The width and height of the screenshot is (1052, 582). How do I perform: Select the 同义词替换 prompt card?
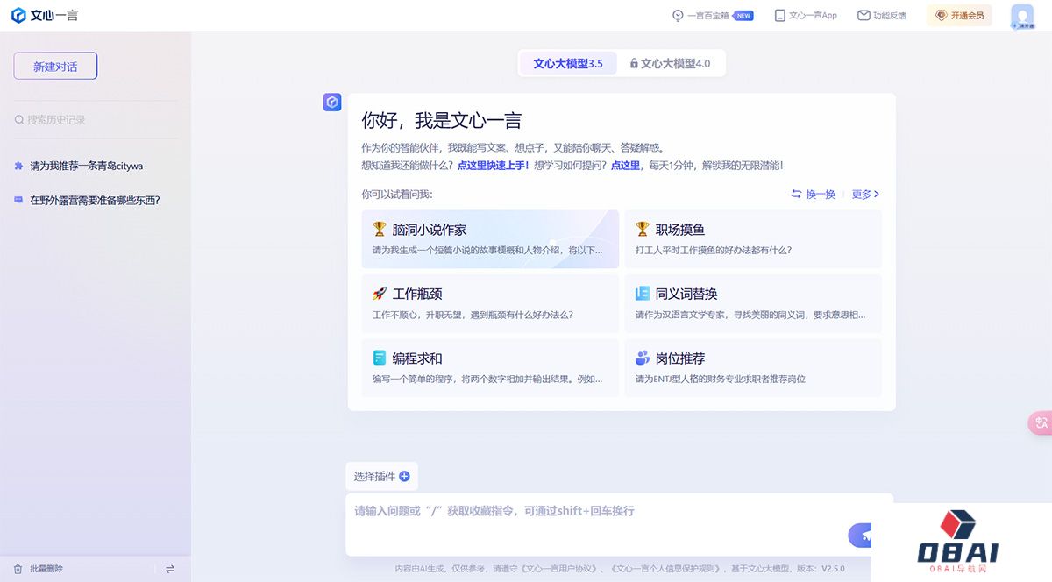coord(753,303)
